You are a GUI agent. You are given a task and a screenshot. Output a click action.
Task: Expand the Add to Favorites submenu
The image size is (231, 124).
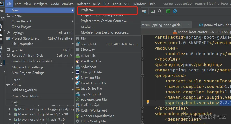point(40,90)
